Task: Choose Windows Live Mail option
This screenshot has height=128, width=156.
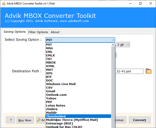Action: (x=78, y=84)
